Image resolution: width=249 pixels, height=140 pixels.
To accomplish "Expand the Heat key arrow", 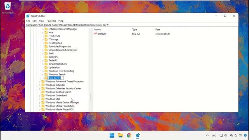I will (x=43, y=33).
